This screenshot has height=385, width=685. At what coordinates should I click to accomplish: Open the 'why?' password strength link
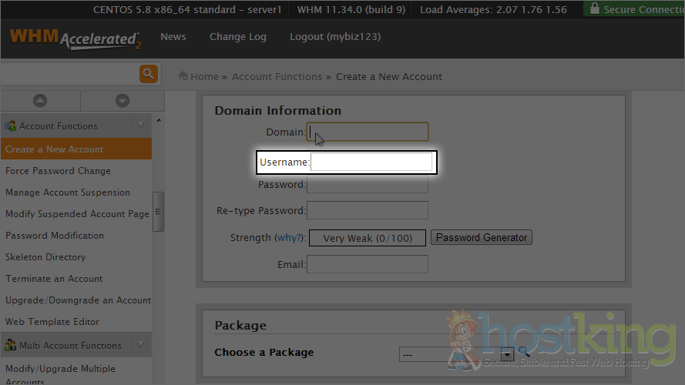[290, 238]
